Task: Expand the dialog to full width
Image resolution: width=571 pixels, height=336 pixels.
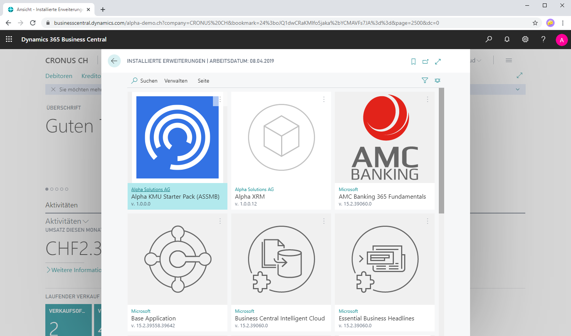Action: (x=438, y=61)
